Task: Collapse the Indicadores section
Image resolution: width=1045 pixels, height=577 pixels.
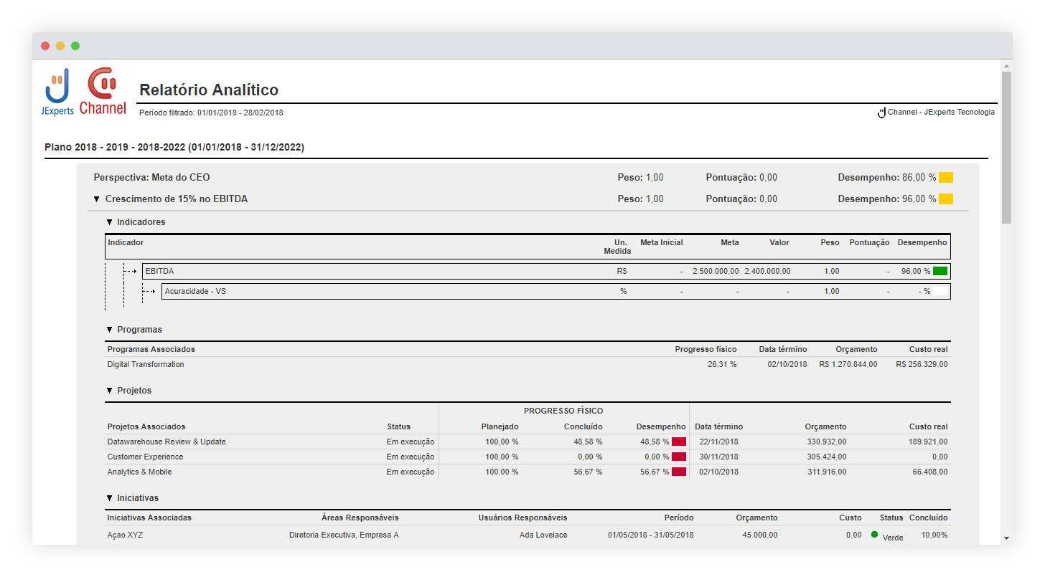Action: point(110,222)
